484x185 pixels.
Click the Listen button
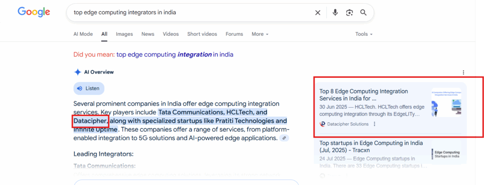[89, 89]
